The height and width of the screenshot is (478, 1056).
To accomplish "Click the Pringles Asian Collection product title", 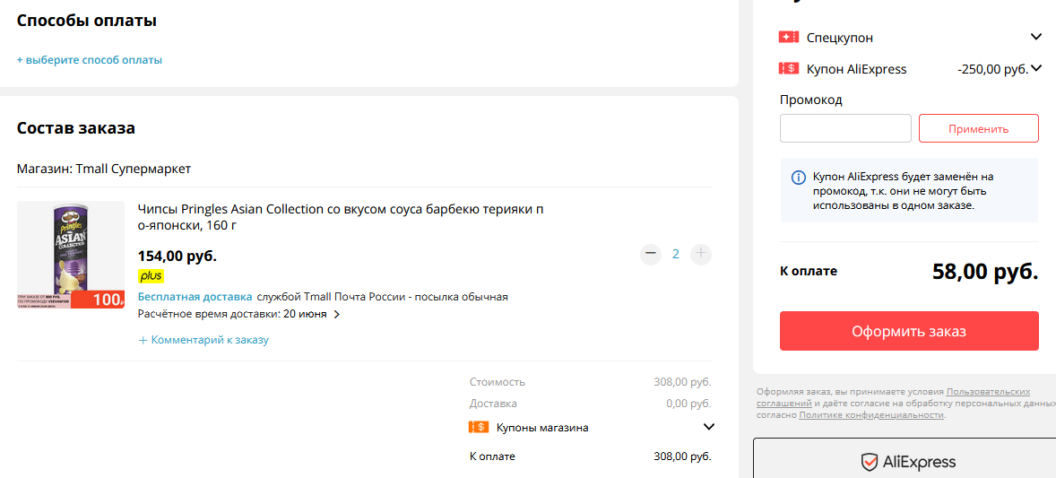I will [x=340, y=216].
